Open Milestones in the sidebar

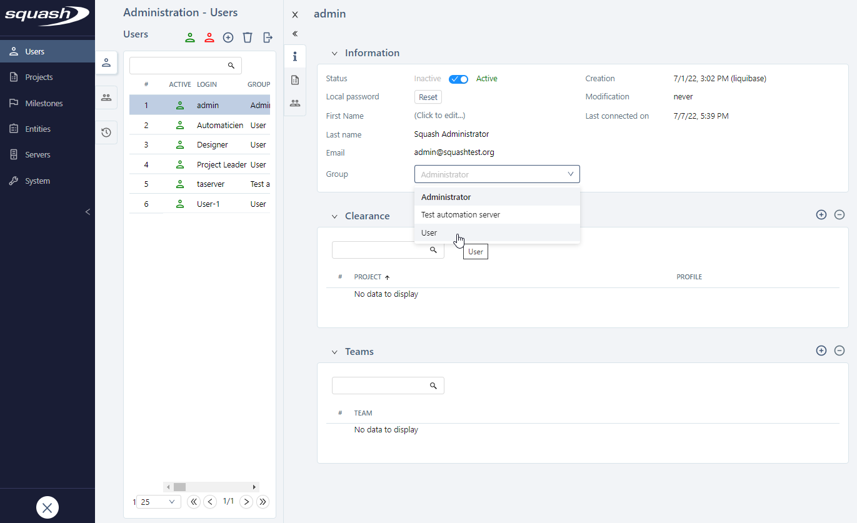[x=44, y=103]
